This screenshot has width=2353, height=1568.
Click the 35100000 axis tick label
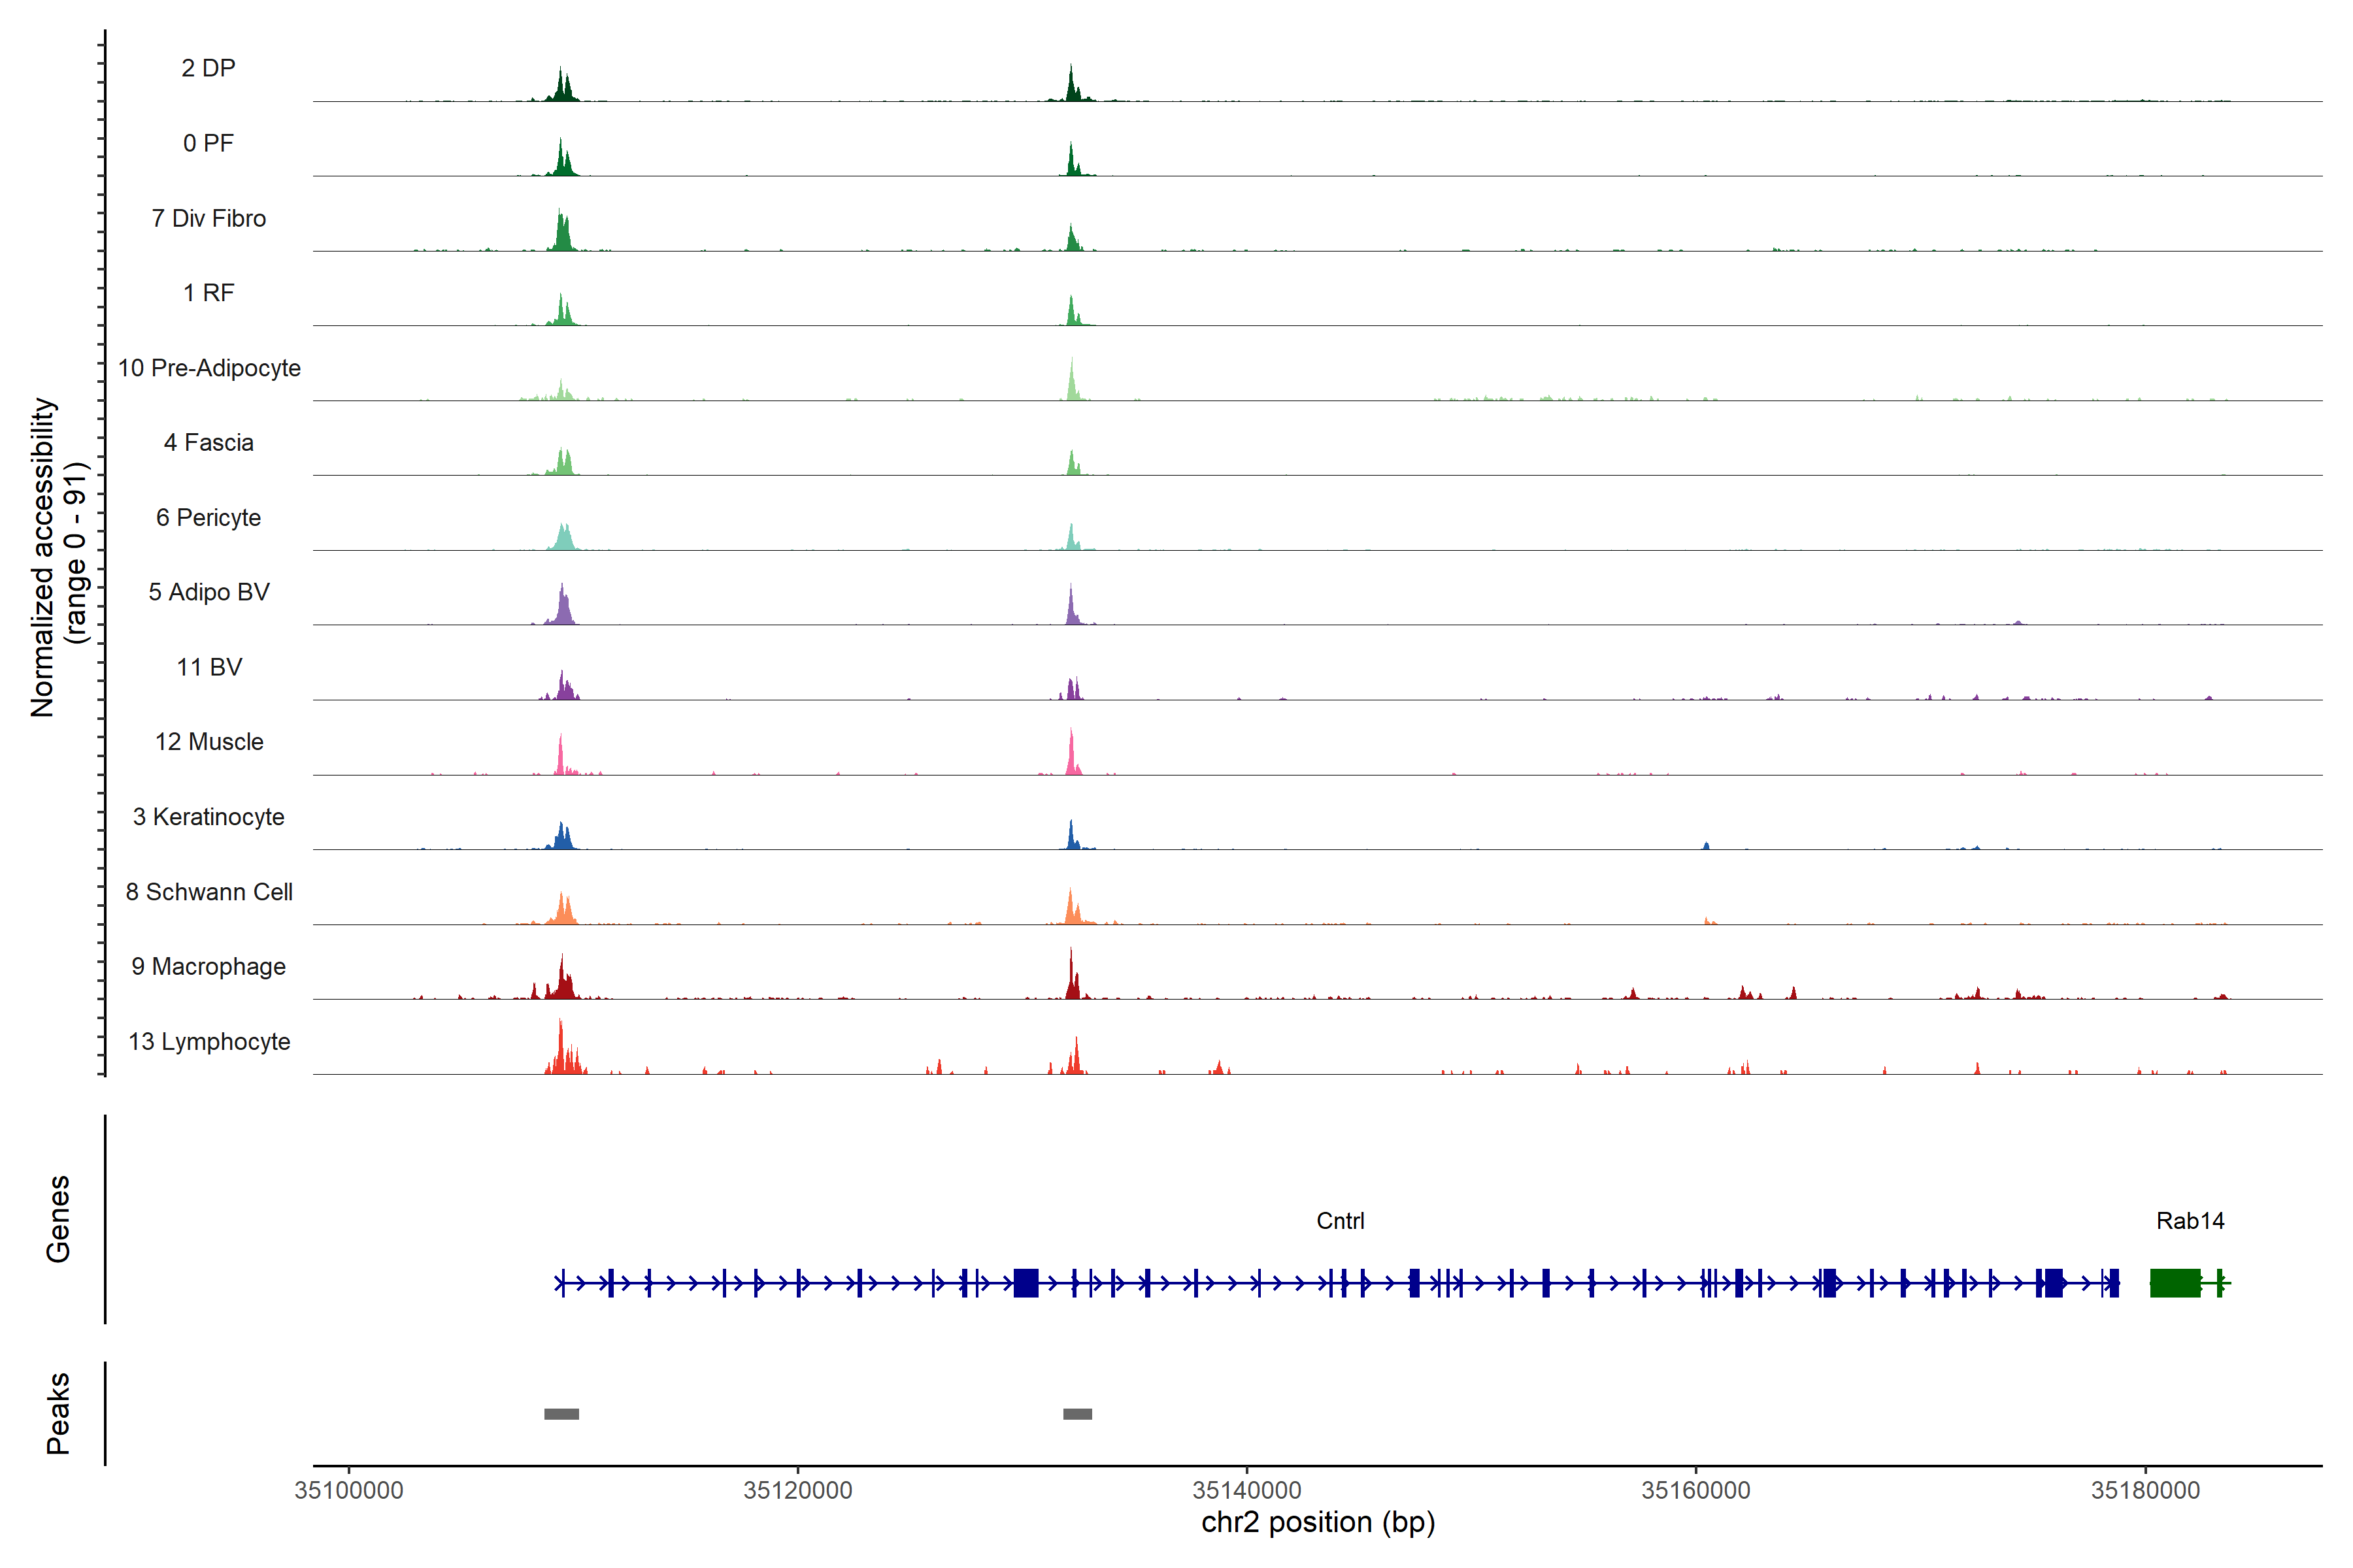point(348,1490)
